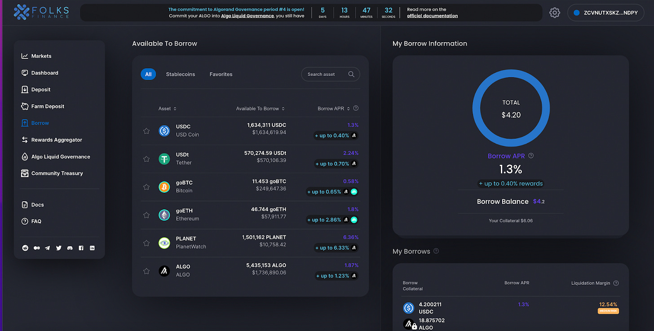This screenshot has width=654, height=331.
Task: Select the All filter tab
Action: pos(148,74)
